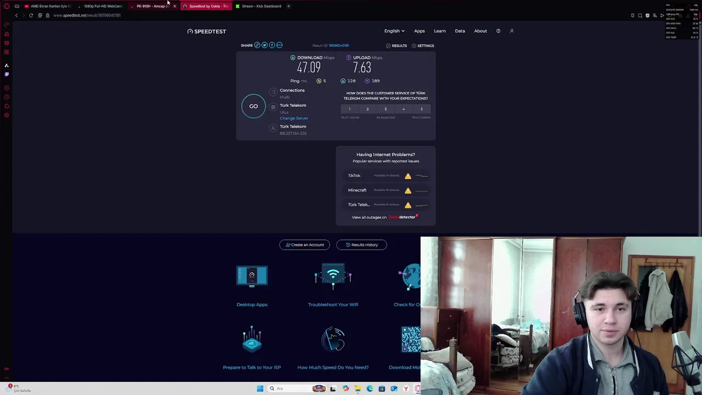Rate customer service as 3
Viewport: 702px width, 395px height.
[x=386, y=109]
